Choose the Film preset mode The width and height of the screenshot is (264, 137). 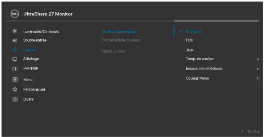click(189, 40)
